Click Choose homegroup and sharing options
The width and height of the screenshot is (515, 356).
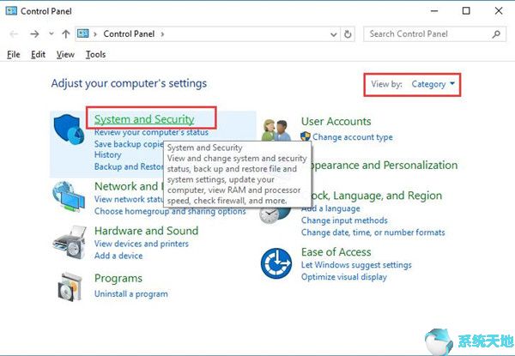pos(170,211)
